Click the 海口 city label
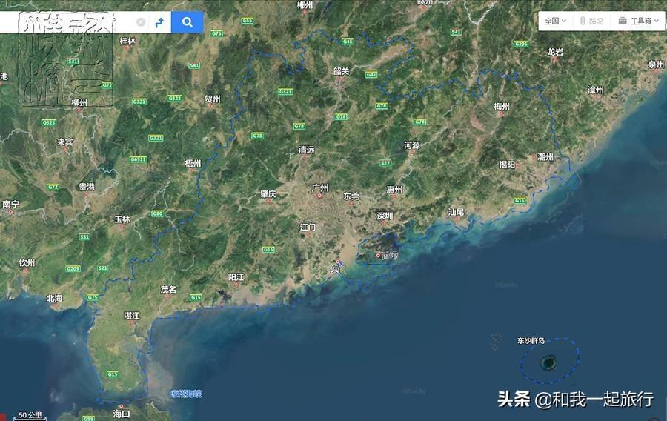Screen dimensions: 667x421 pyautogui.click(x=122, y=413)
